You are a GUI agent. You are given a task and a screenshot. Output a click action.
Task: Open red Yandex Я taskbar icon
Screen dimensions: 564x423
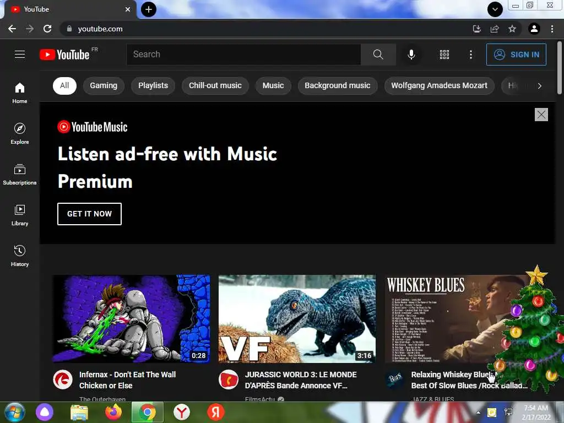[x=216, y=412]
